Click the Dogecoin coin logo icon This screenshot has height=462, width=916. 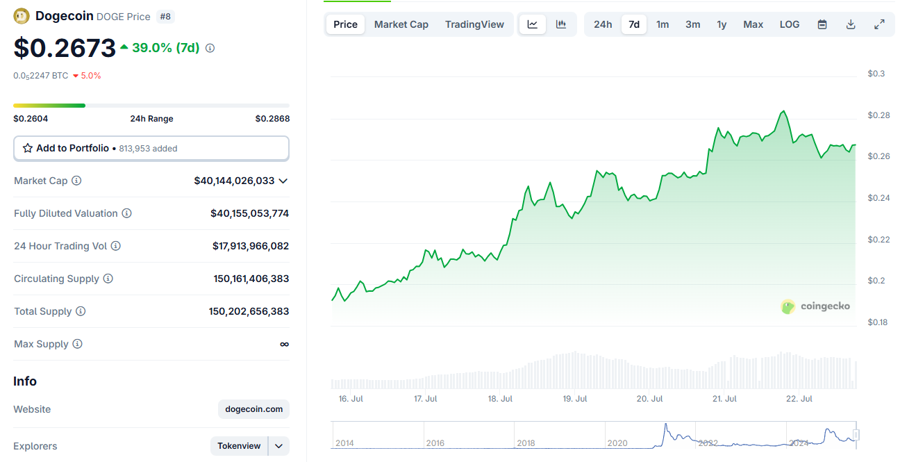22,15
